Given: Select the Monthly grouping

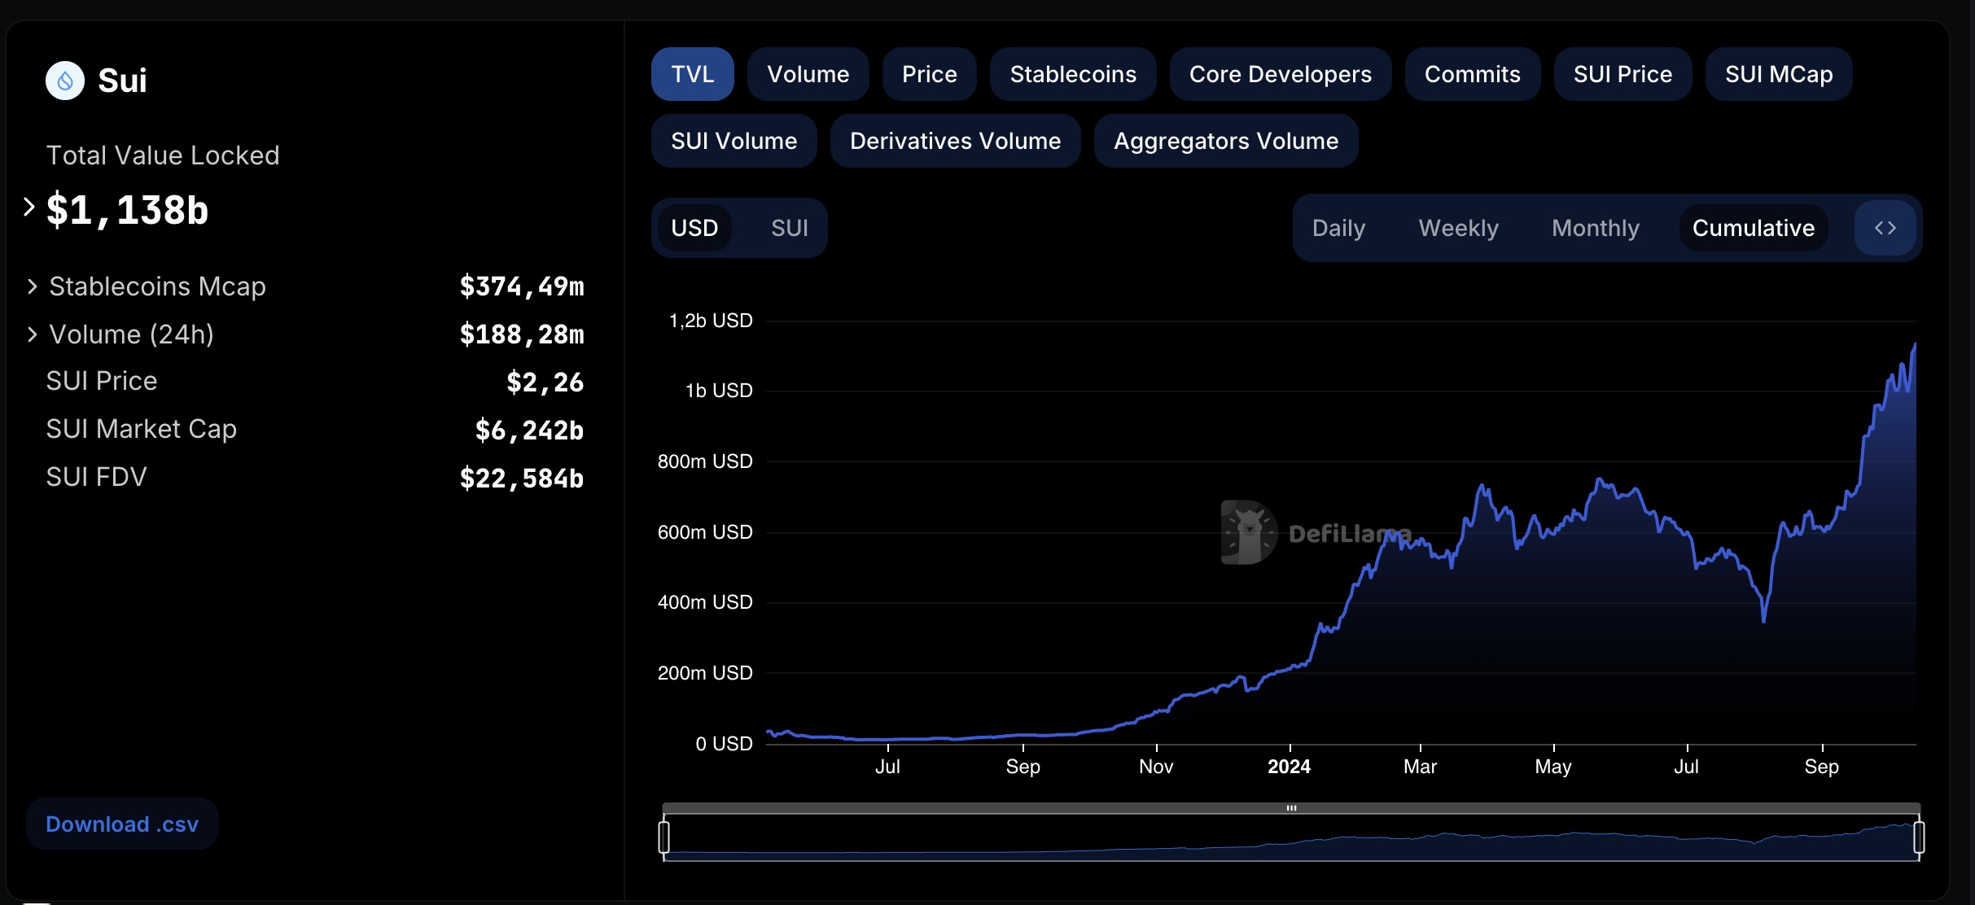Looking at the screenshot, I should [1596, 228].
